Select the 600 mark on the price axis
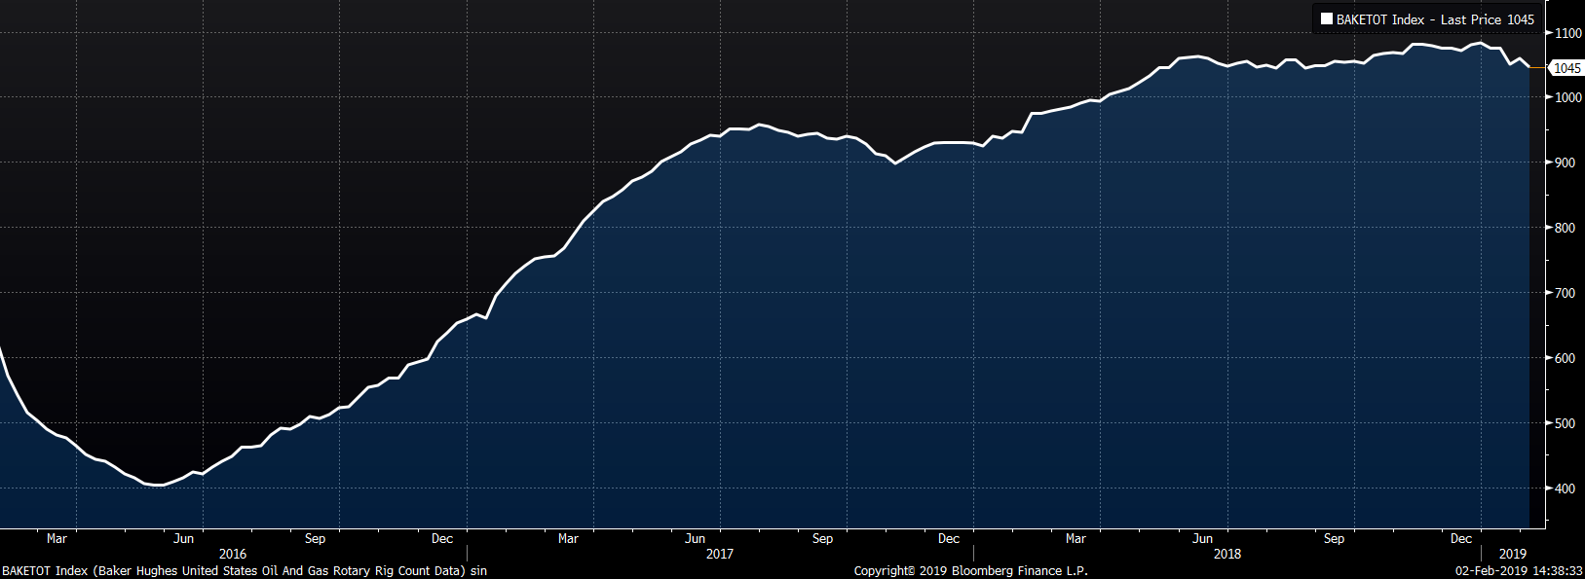Screen dimensions: 1585x579 1565,358
